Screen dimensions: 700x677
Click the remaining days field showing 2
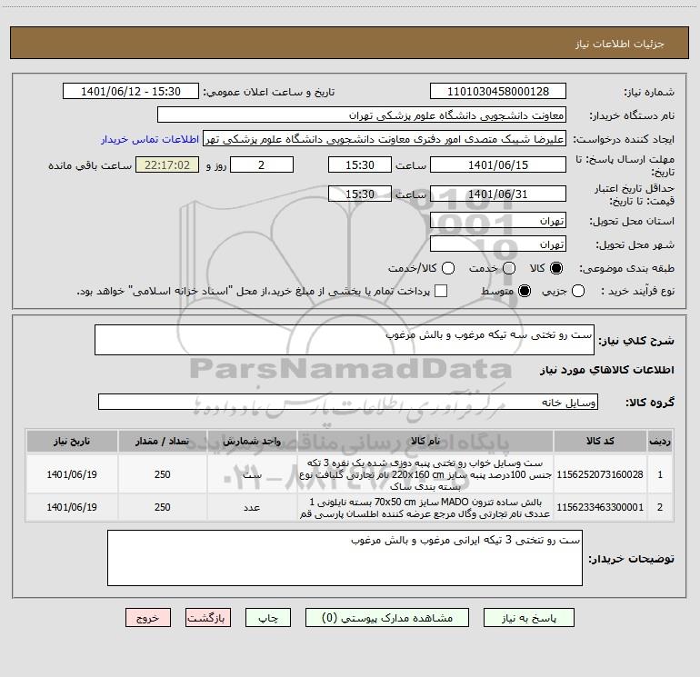(262, 164)
